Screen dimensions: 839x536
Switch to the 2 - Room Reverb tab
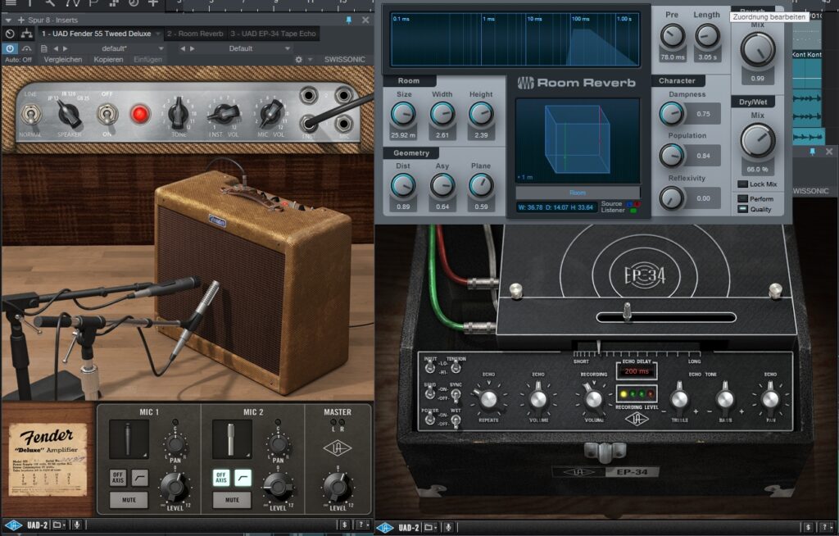point(195,34)
